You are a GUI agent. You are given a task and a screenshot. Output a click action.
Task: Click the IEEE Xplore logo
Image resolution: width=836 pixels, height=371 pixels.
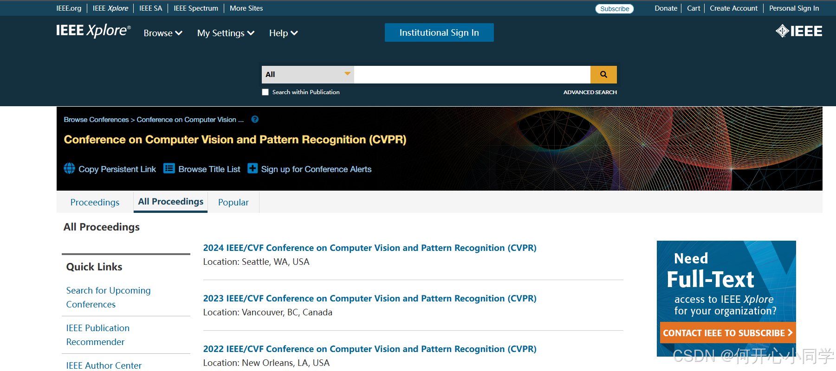[93, 31]
